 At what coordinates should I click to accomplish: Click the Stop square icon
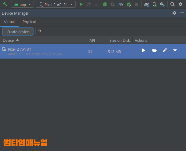[x=137, y=4]
